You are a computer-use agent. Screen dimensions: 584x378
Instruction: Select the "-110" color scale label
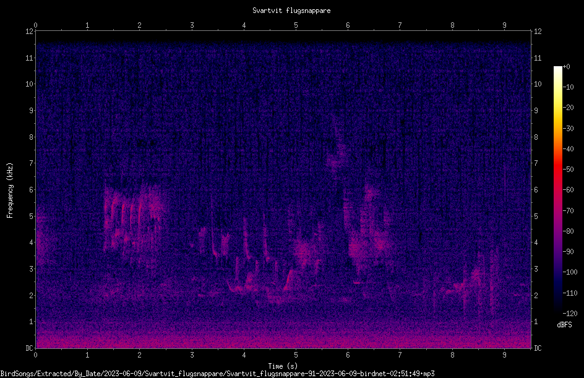570,293
